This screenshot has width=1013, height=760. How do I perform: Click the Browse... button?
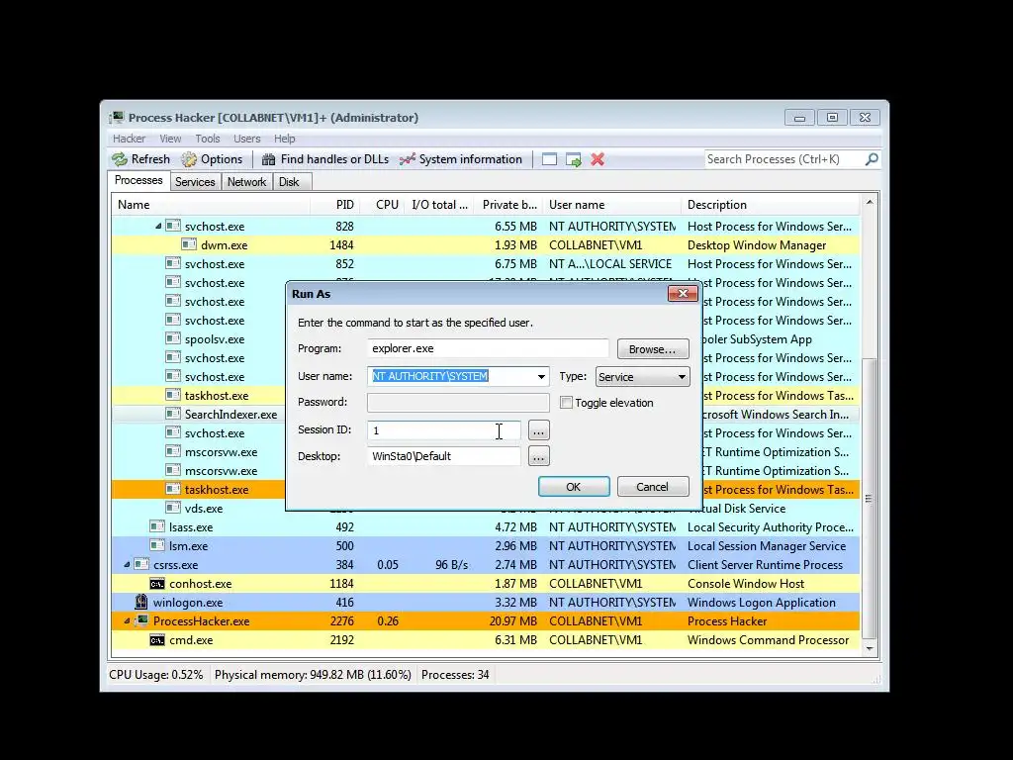point(653,349)
